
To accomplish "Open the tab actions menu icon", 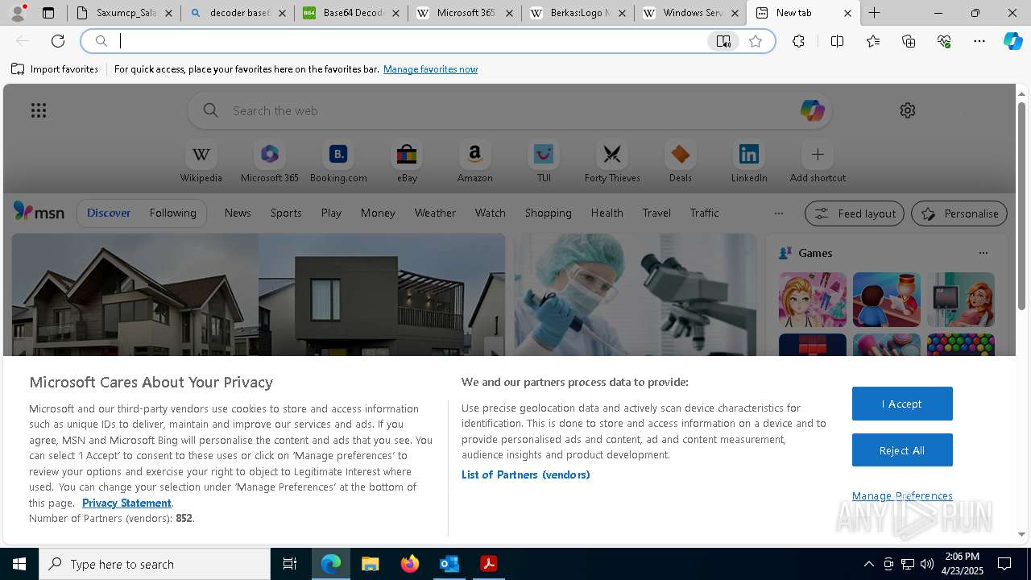I will coord(48,13).
